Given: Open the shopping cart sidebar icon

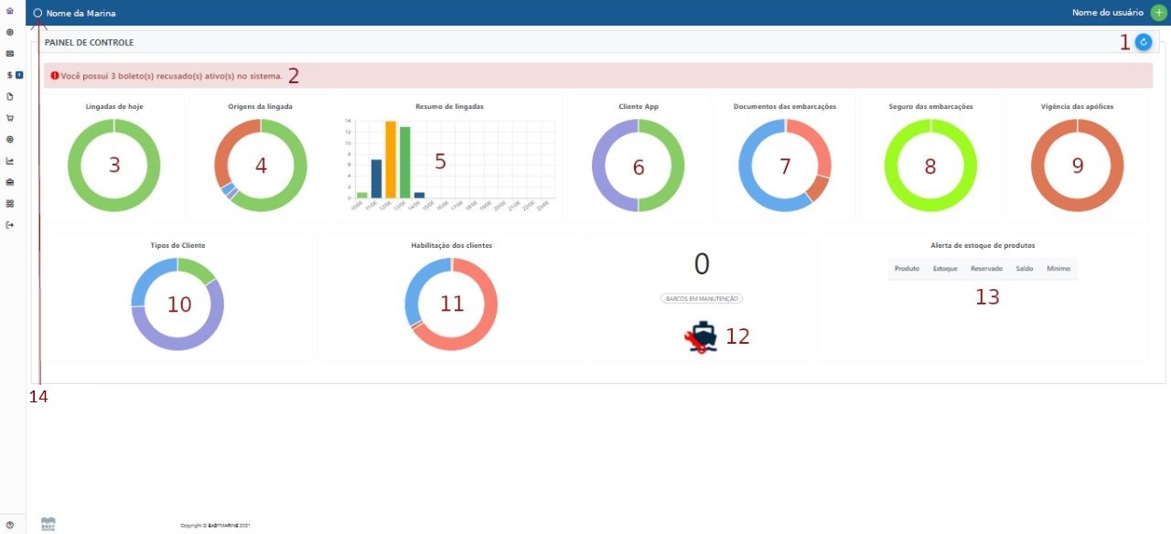Looking at the screenshot, I should pos(9,118).
